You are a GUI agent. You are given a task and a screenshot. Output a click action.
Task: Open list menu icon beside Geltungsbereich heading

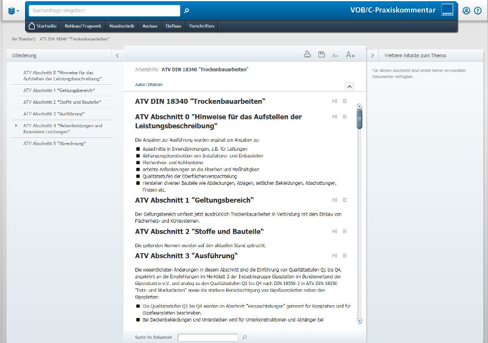pos(345,200)
